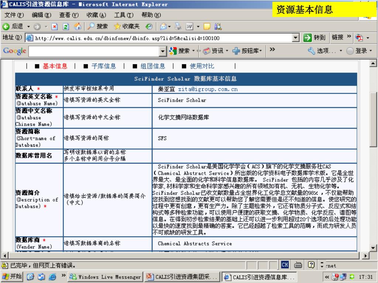Switch to the 组团信息 tab
Screen dimensions: 378x283
[153, 66]
